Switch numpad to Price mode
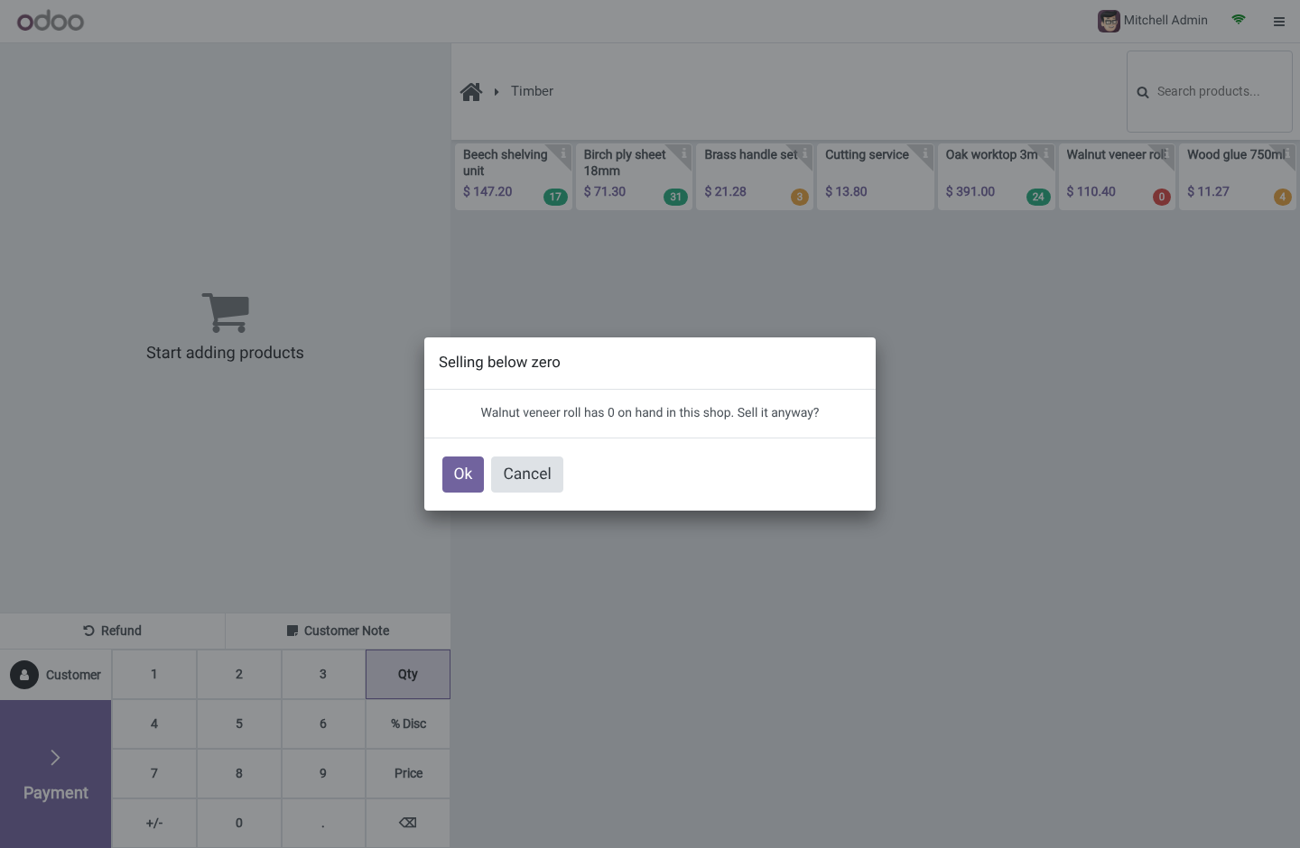This screenshot has height=848, width=1300. point(408,773)
